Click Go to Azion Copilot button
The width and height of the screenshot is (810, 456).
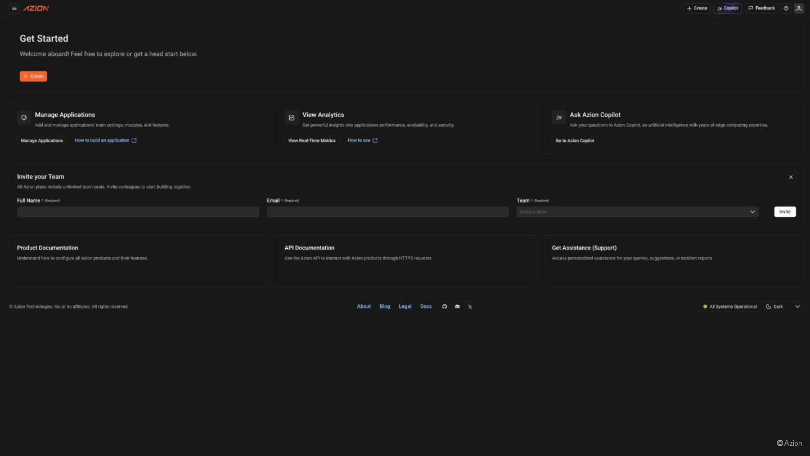point(575,141)
